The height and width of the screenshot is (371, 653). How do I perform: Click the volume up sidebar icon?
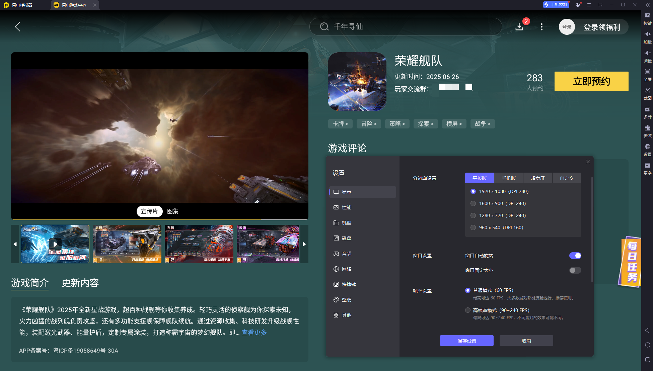(x=647, y=34)
